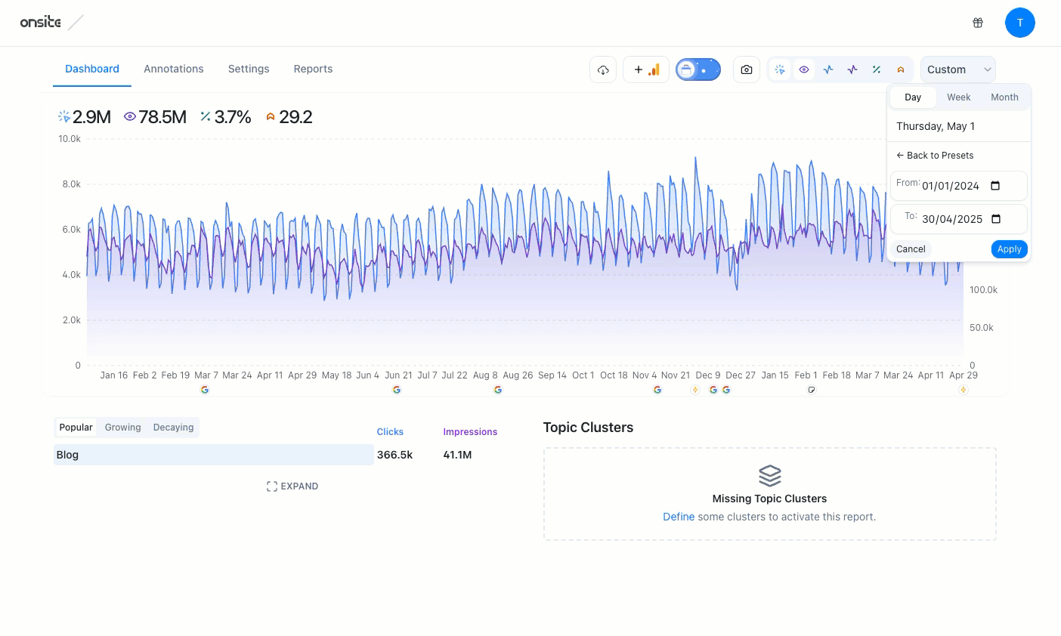The height and width of the screenshot is (636, 1061).
Task: Click the calendar icon in To field
Action: pos(995,219)
